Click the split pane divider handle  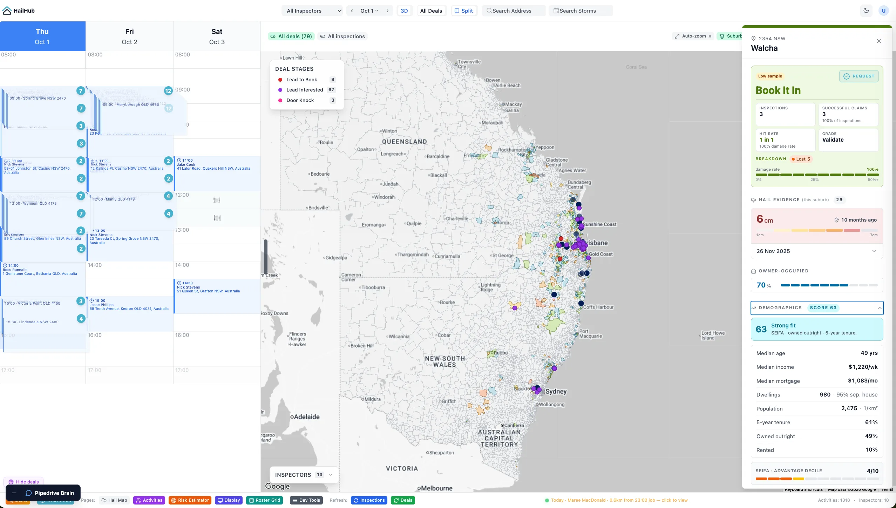(266, 257)
